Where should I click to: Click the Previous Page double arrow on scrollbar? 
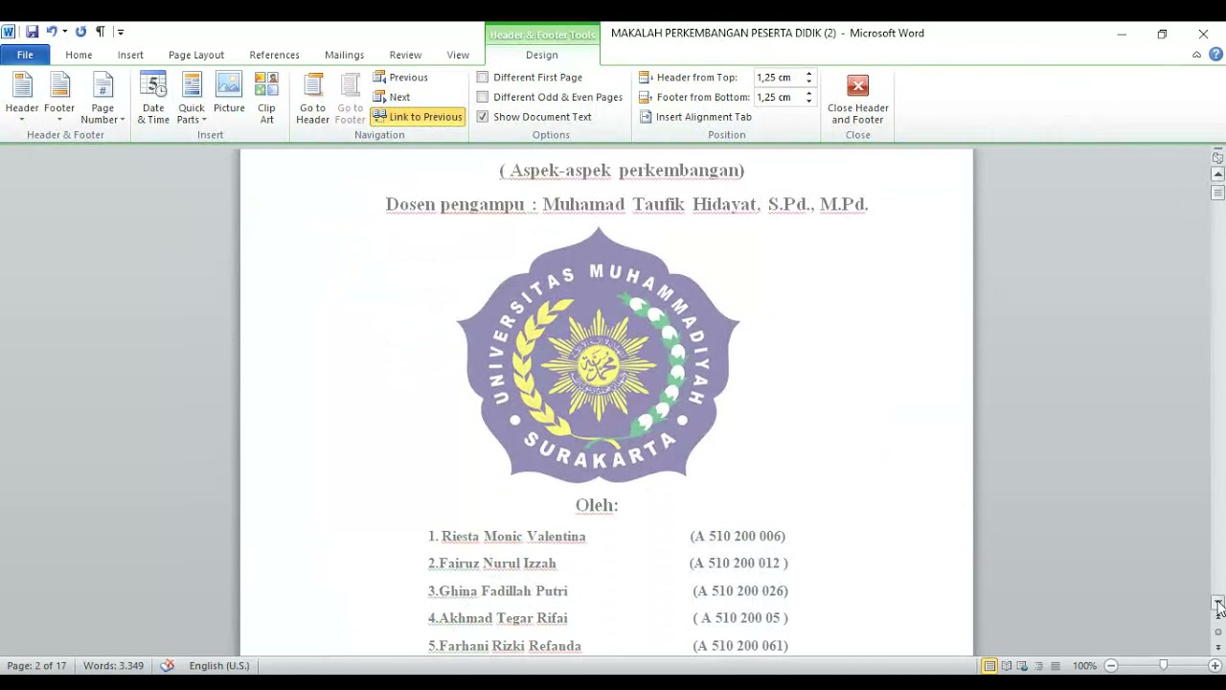coord(1217,616)
